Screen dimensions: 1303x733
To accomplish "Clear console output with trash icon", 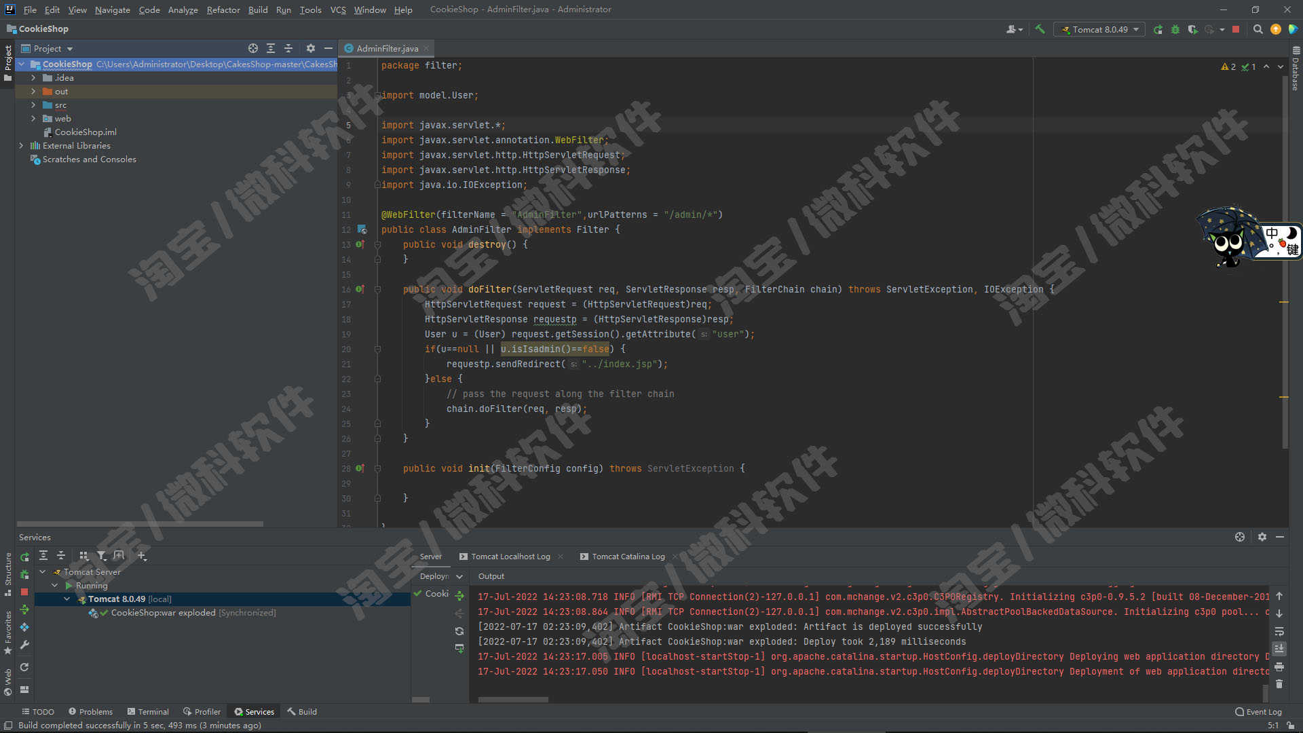I will tap(1279, 684).
